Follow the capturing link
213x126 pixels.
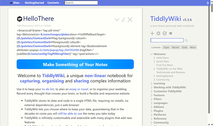30,81
